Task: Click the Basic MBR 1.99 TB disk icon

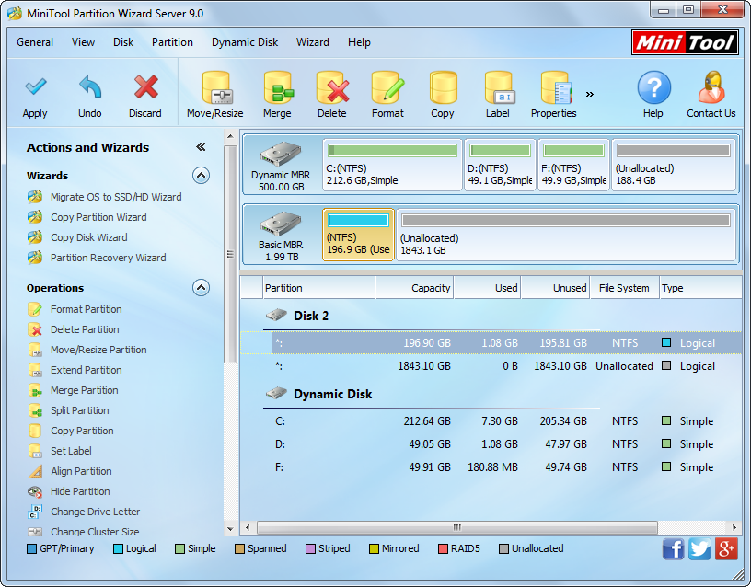Action: tap(280, 224)
